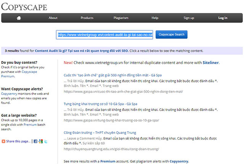Open the Copysentry link in sidebar

[x=9, y=94]
